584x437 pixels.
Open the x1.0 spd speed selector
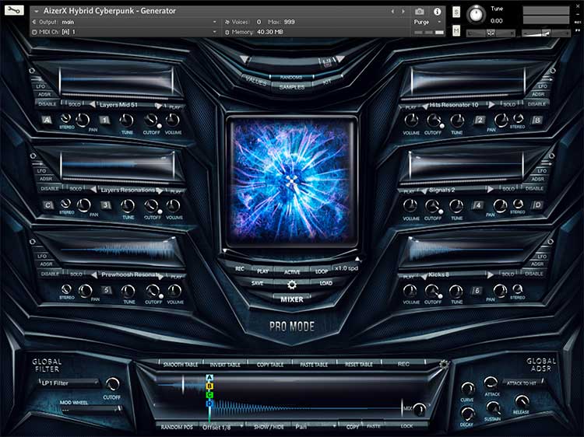coord(347,268)
